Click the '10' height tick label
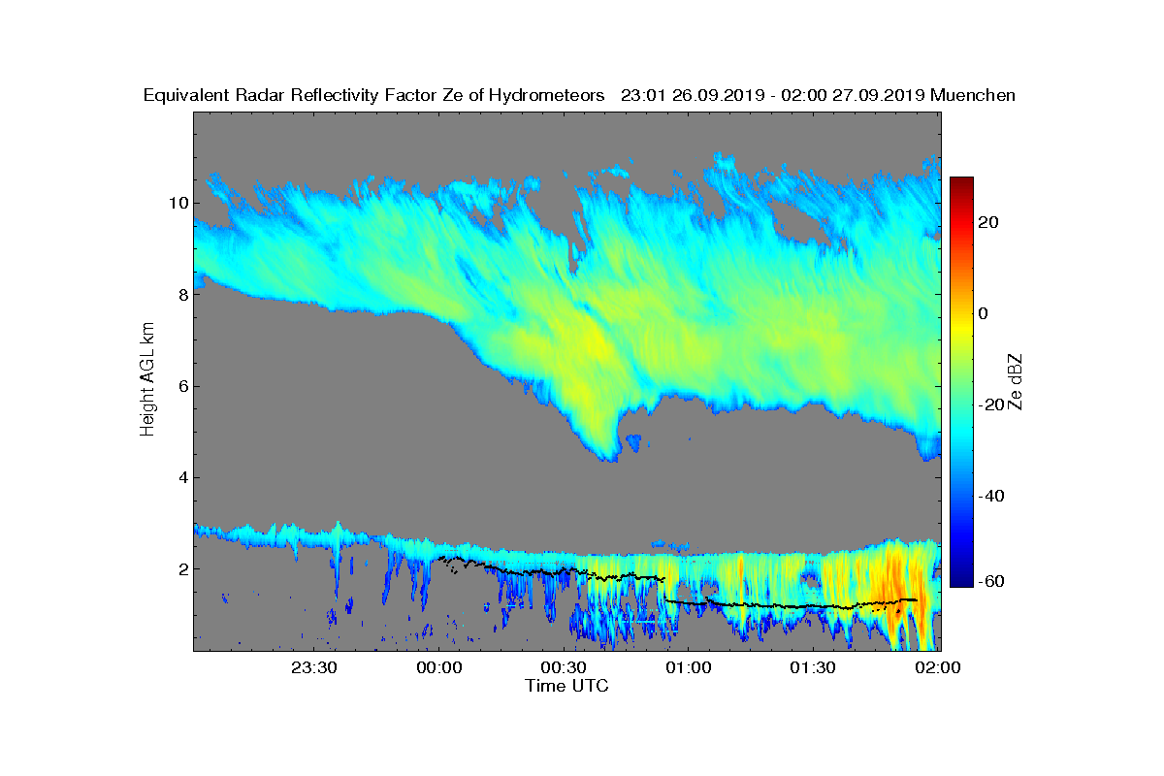The height and width of the screenshot is (776, 1164). coord(178,203)
